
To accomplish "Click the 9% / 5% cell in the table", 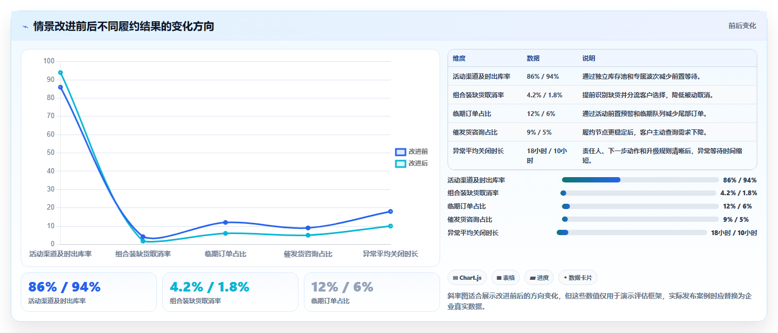I will tap(539, 132).
